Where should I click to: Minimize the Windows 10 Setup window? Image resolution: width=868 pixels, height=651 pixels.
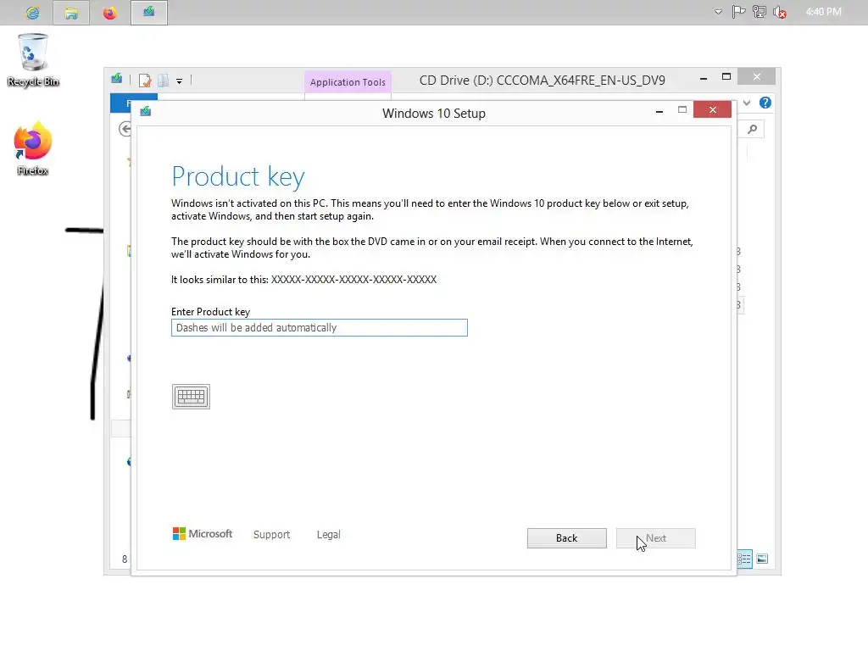(x=659, y=111)
